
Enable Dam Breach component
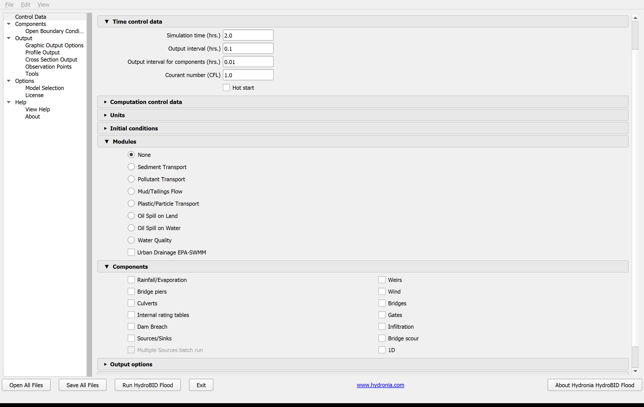coord(131,327)
